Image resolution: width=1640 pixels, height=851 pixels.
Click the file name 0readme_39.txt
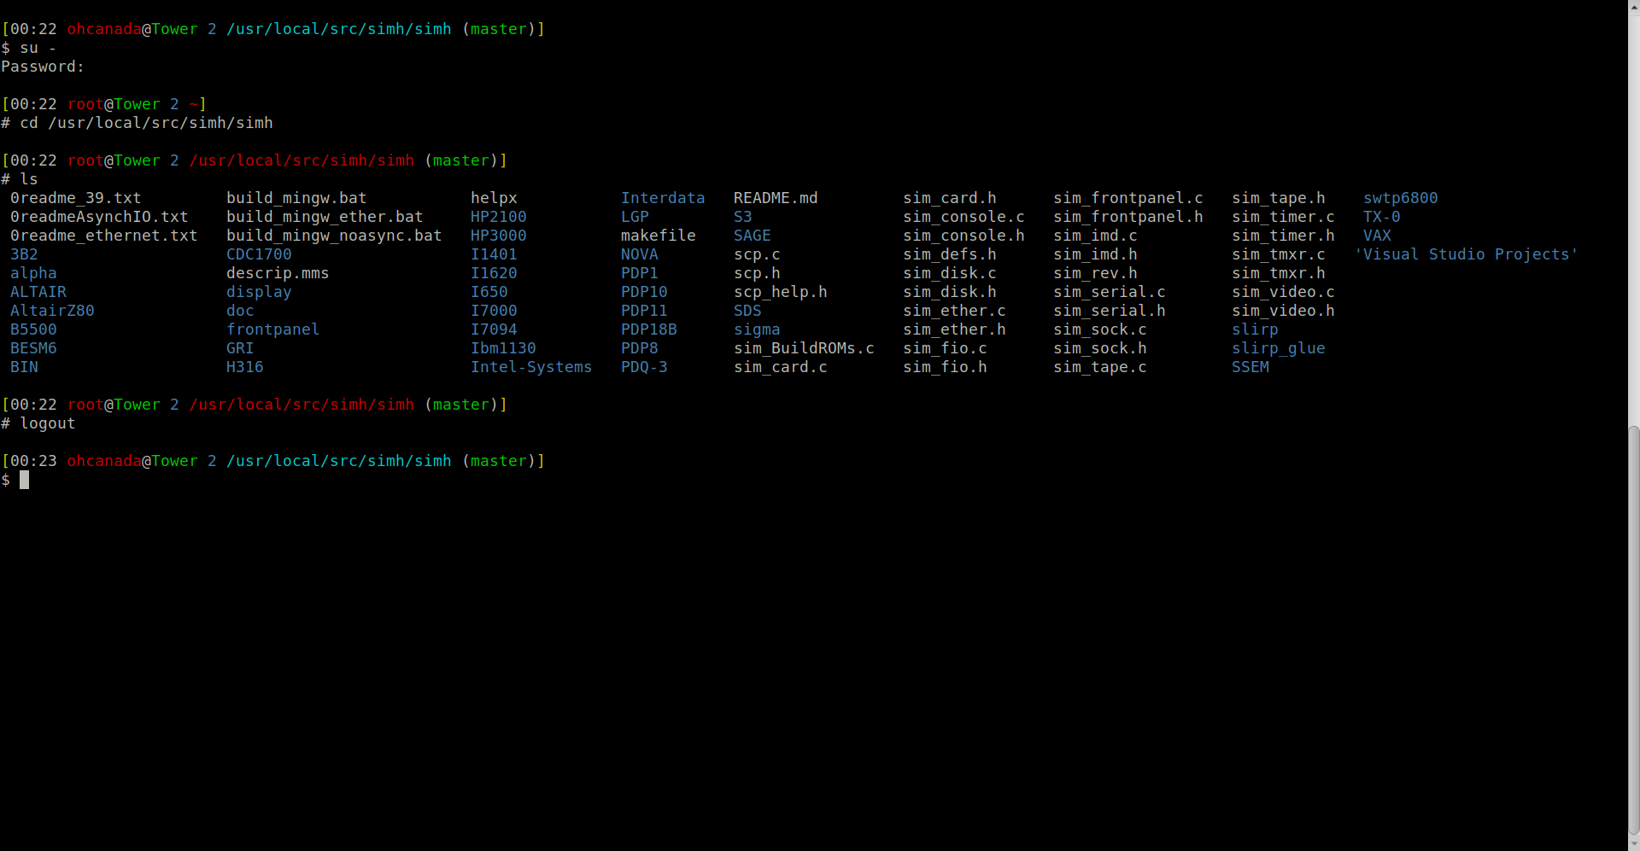[76, 198]
